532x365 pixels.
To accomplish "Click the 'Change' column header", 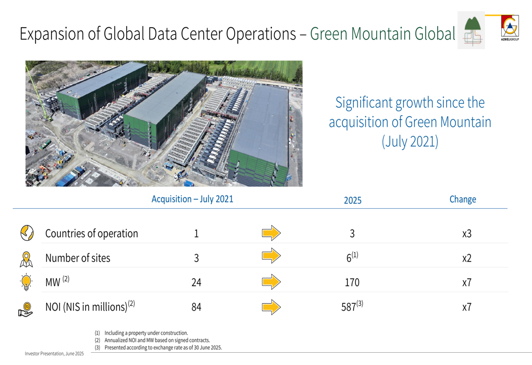I will pyautogui.click(x=463, y=199).
